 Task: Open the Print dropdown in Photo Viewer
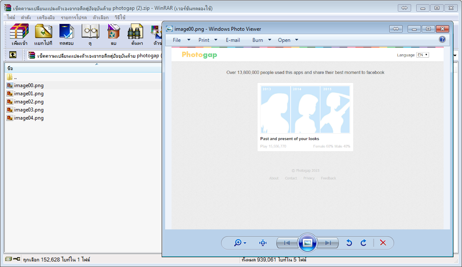tap(208, 40)
